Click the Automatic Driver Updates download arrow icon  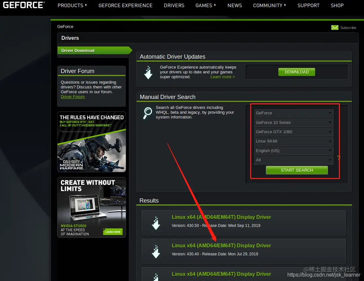148,73
